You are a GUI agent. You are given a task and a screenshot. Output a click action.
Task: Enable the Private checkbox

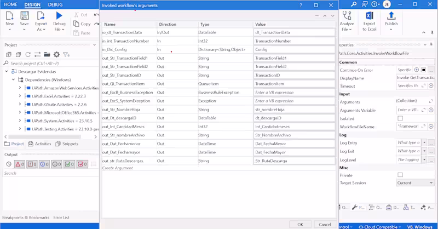click(400, 175)
